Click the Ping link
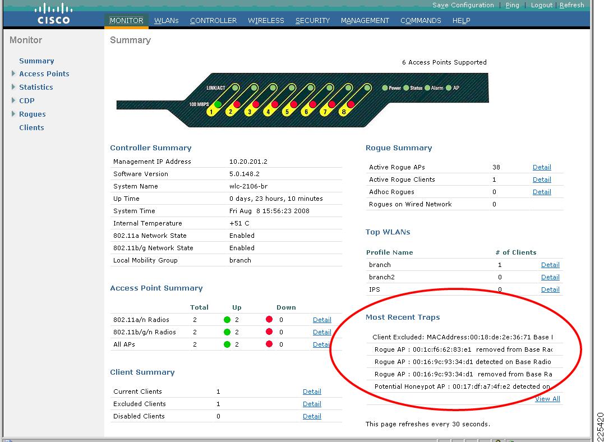The image size is (604, 442). [x=513, y=5]
